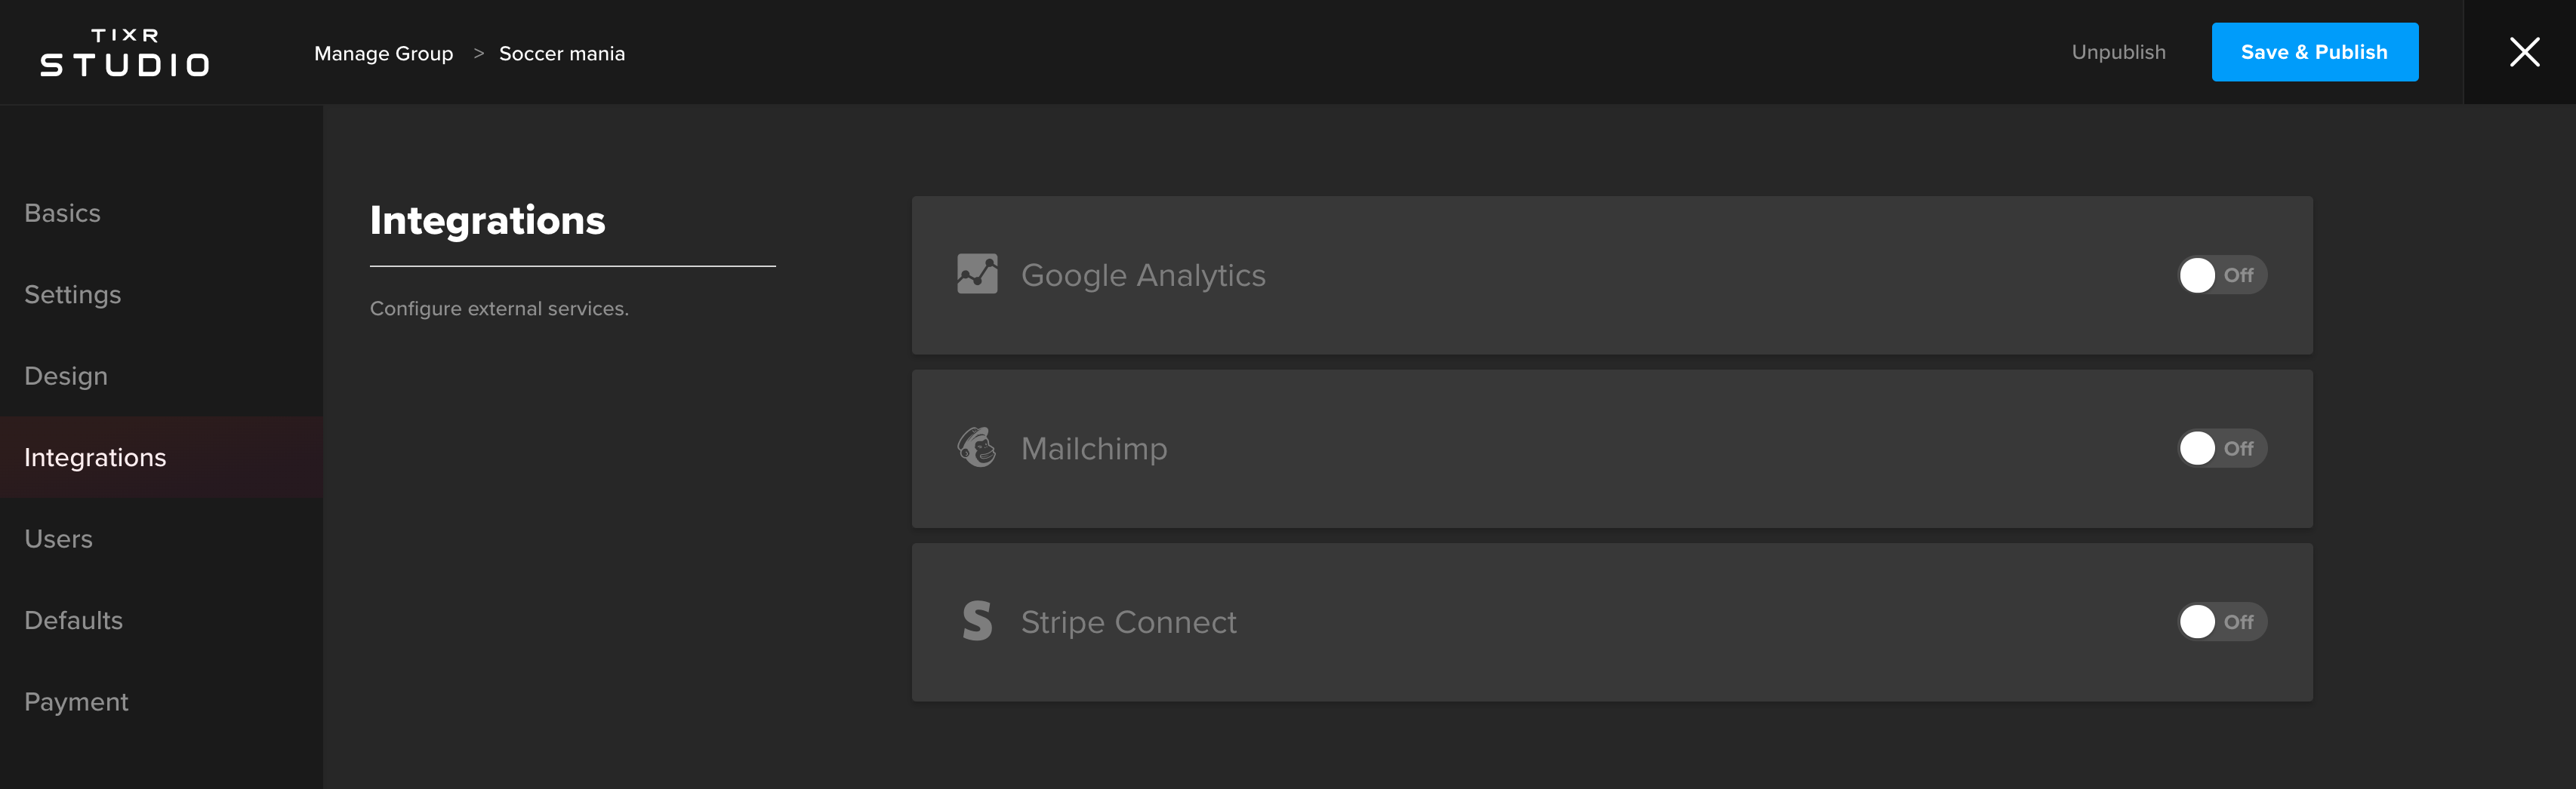Click the Save & Publish button

coord(2314,52)
